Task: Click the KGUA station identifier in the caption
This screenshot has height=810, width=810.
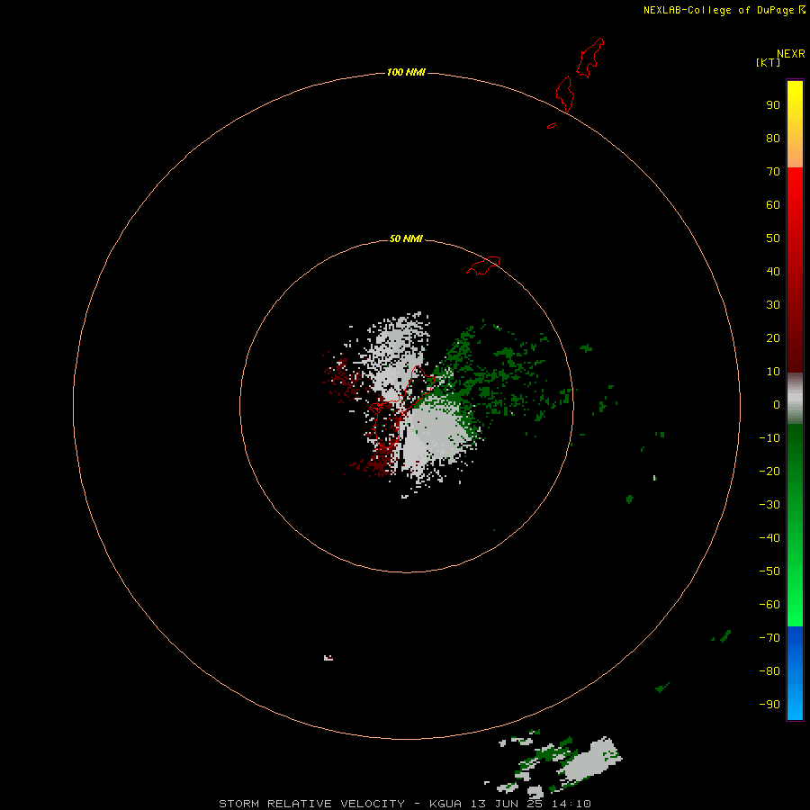Action: pos(445,804)
